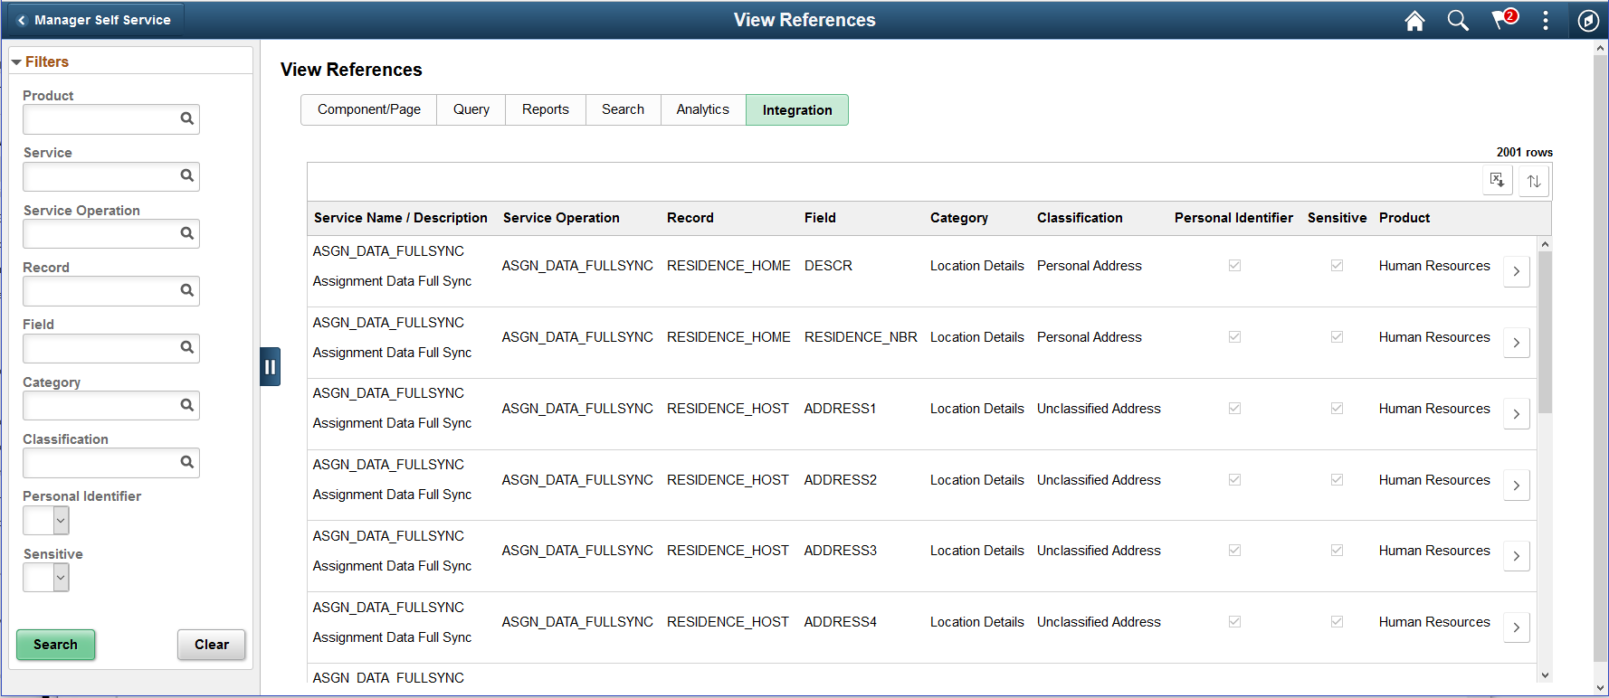Select the RESIDENCE_NBR field cell
Screen dimensions: 1609x698
(x=861, y=337)
